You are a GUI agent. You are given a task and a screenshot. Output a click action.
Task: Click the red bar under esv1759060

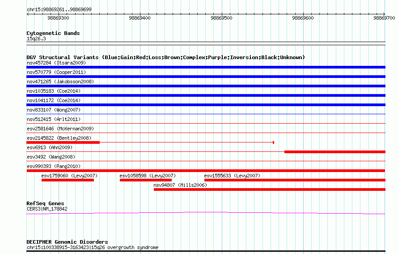click(68, 180)
